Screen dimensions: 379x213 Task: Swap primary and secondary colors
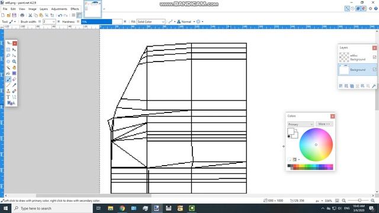pyautogui.click(x=296, y=130)
